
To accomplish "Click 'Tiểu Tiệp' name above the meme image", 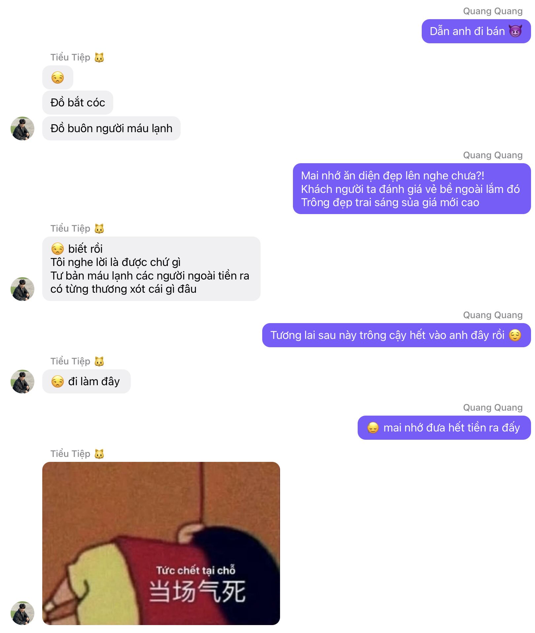I will (70, 454).
